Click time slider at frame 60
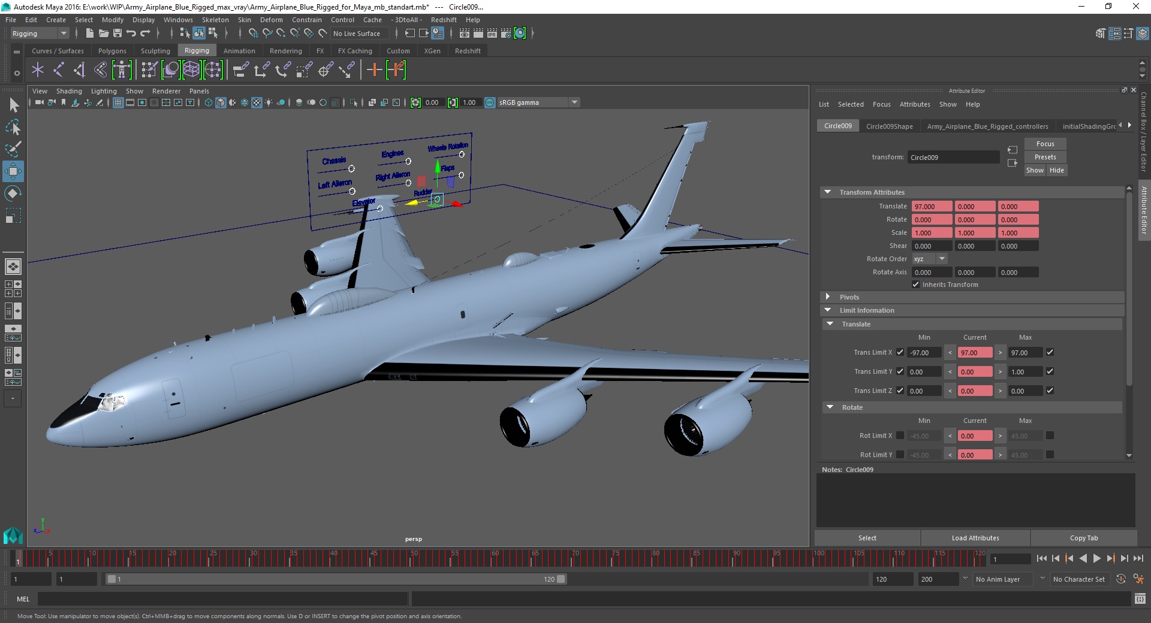 point(495,558)
